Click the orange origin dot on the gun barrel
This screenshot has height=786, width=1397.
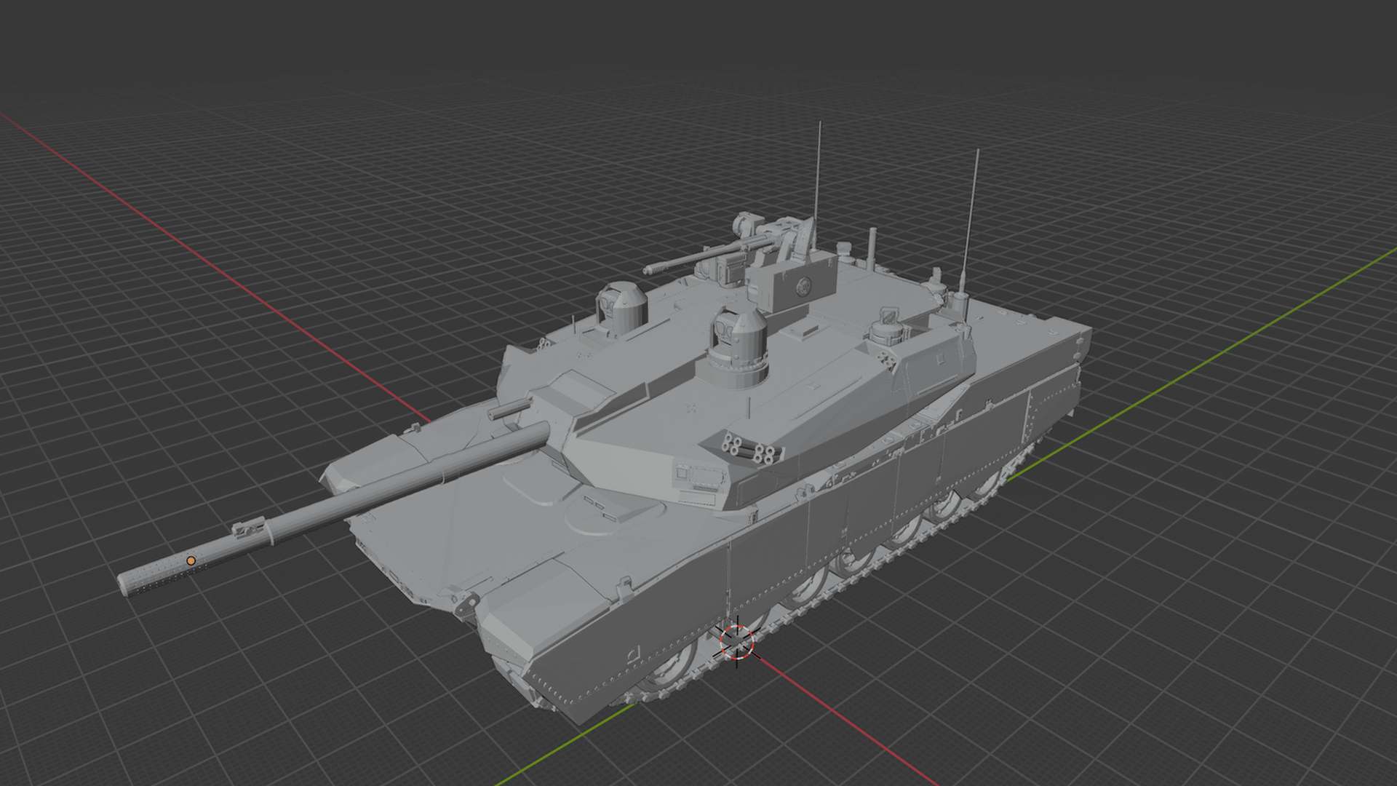(x=191, y=561)
